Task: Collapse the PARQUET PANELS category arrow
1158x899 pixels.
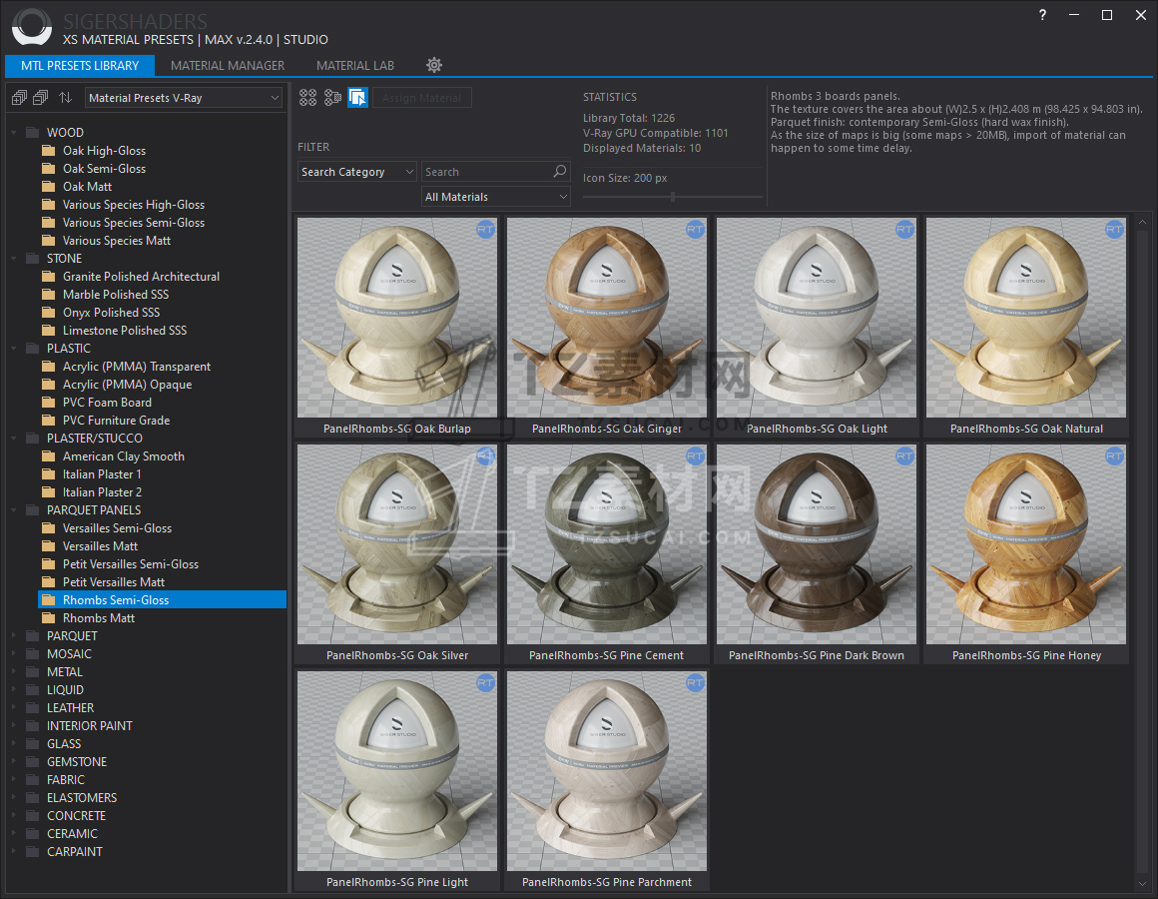Action: 13,510
